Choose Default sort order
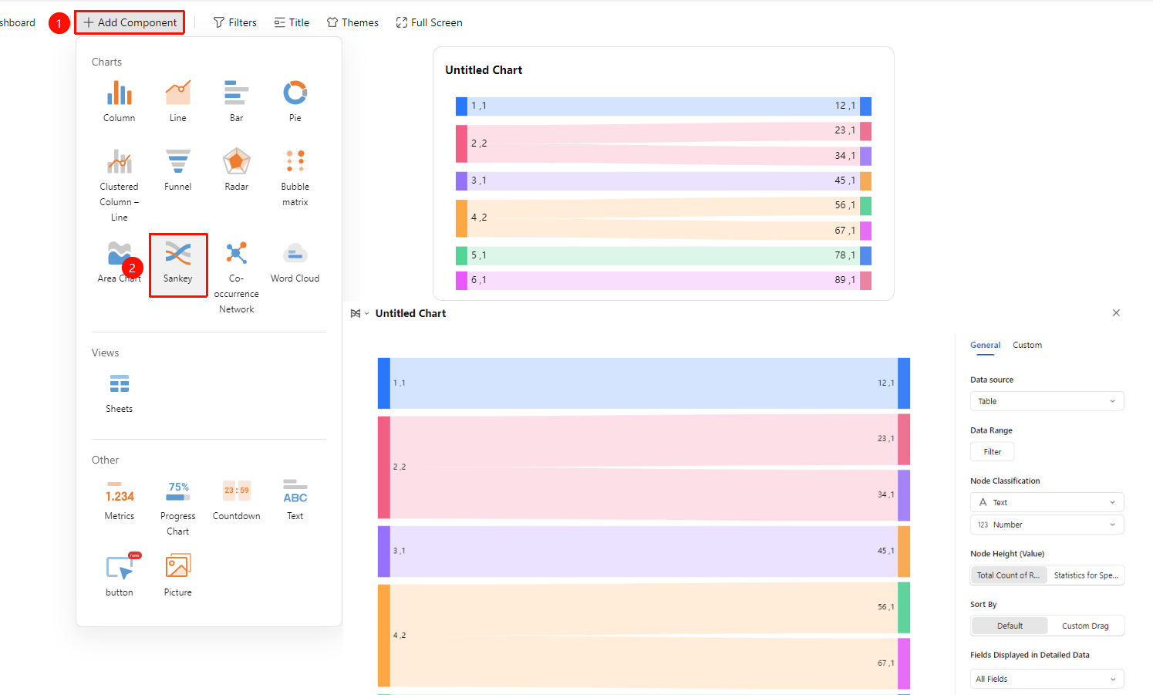This screenshot has width=1153, height=695. (1010, 626)
